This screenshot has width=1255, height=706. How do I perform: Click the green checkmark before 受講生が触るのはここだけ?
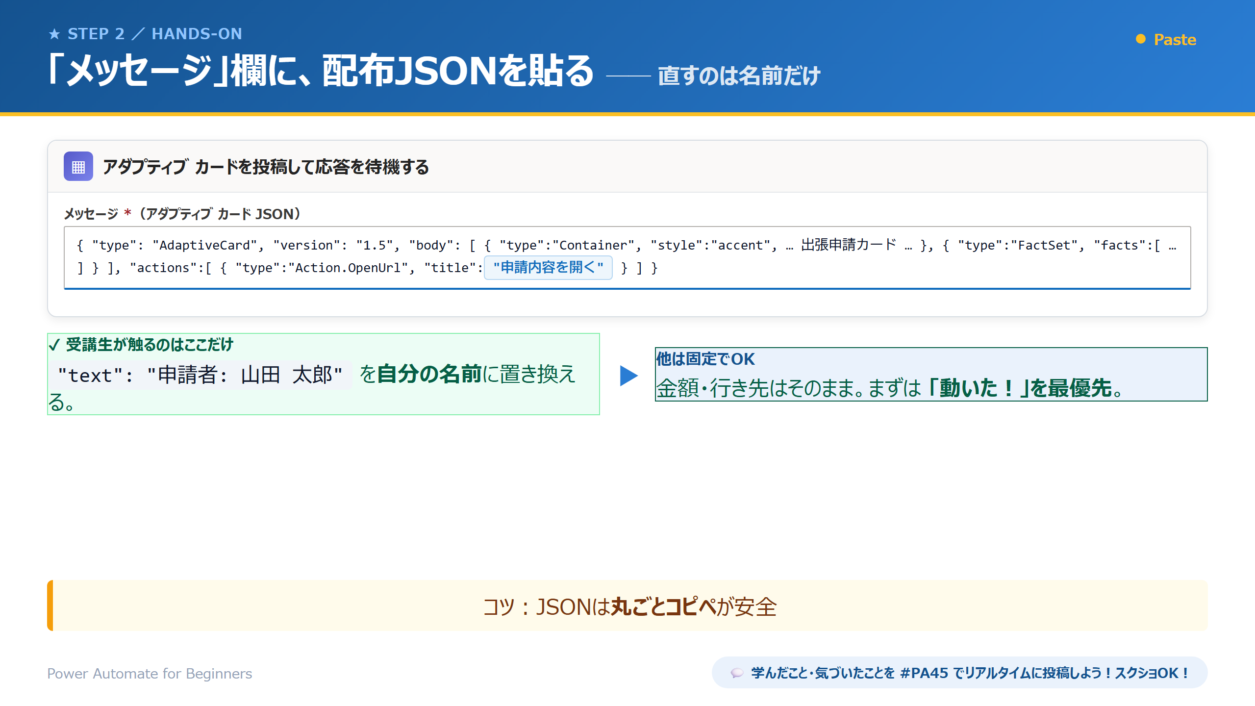[x=54, y=345]
